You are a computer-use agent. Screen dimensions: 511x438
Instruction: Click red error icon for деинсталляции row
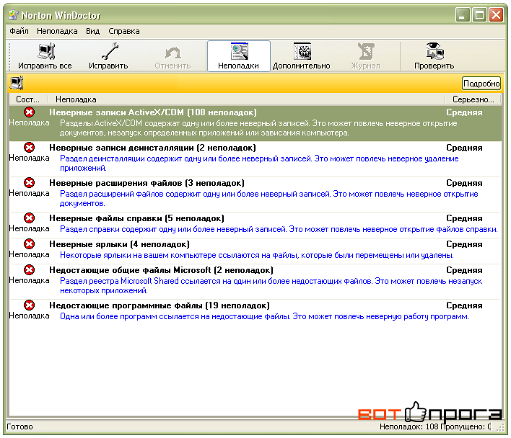[30, 147]
